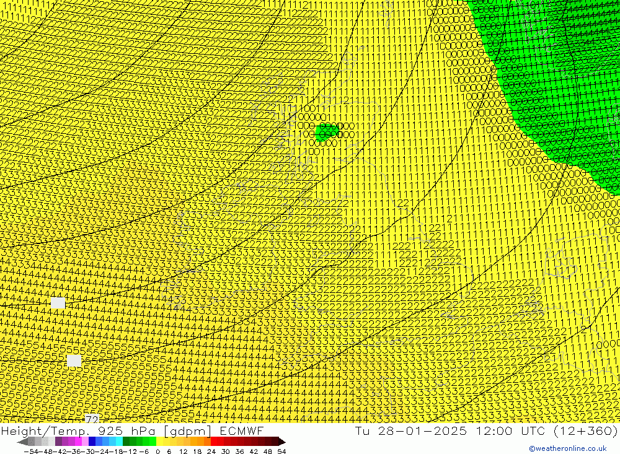Screen dimensions: 620x454
Task: Click the -54 legend scale value
Action: click(x=31, y=452)
